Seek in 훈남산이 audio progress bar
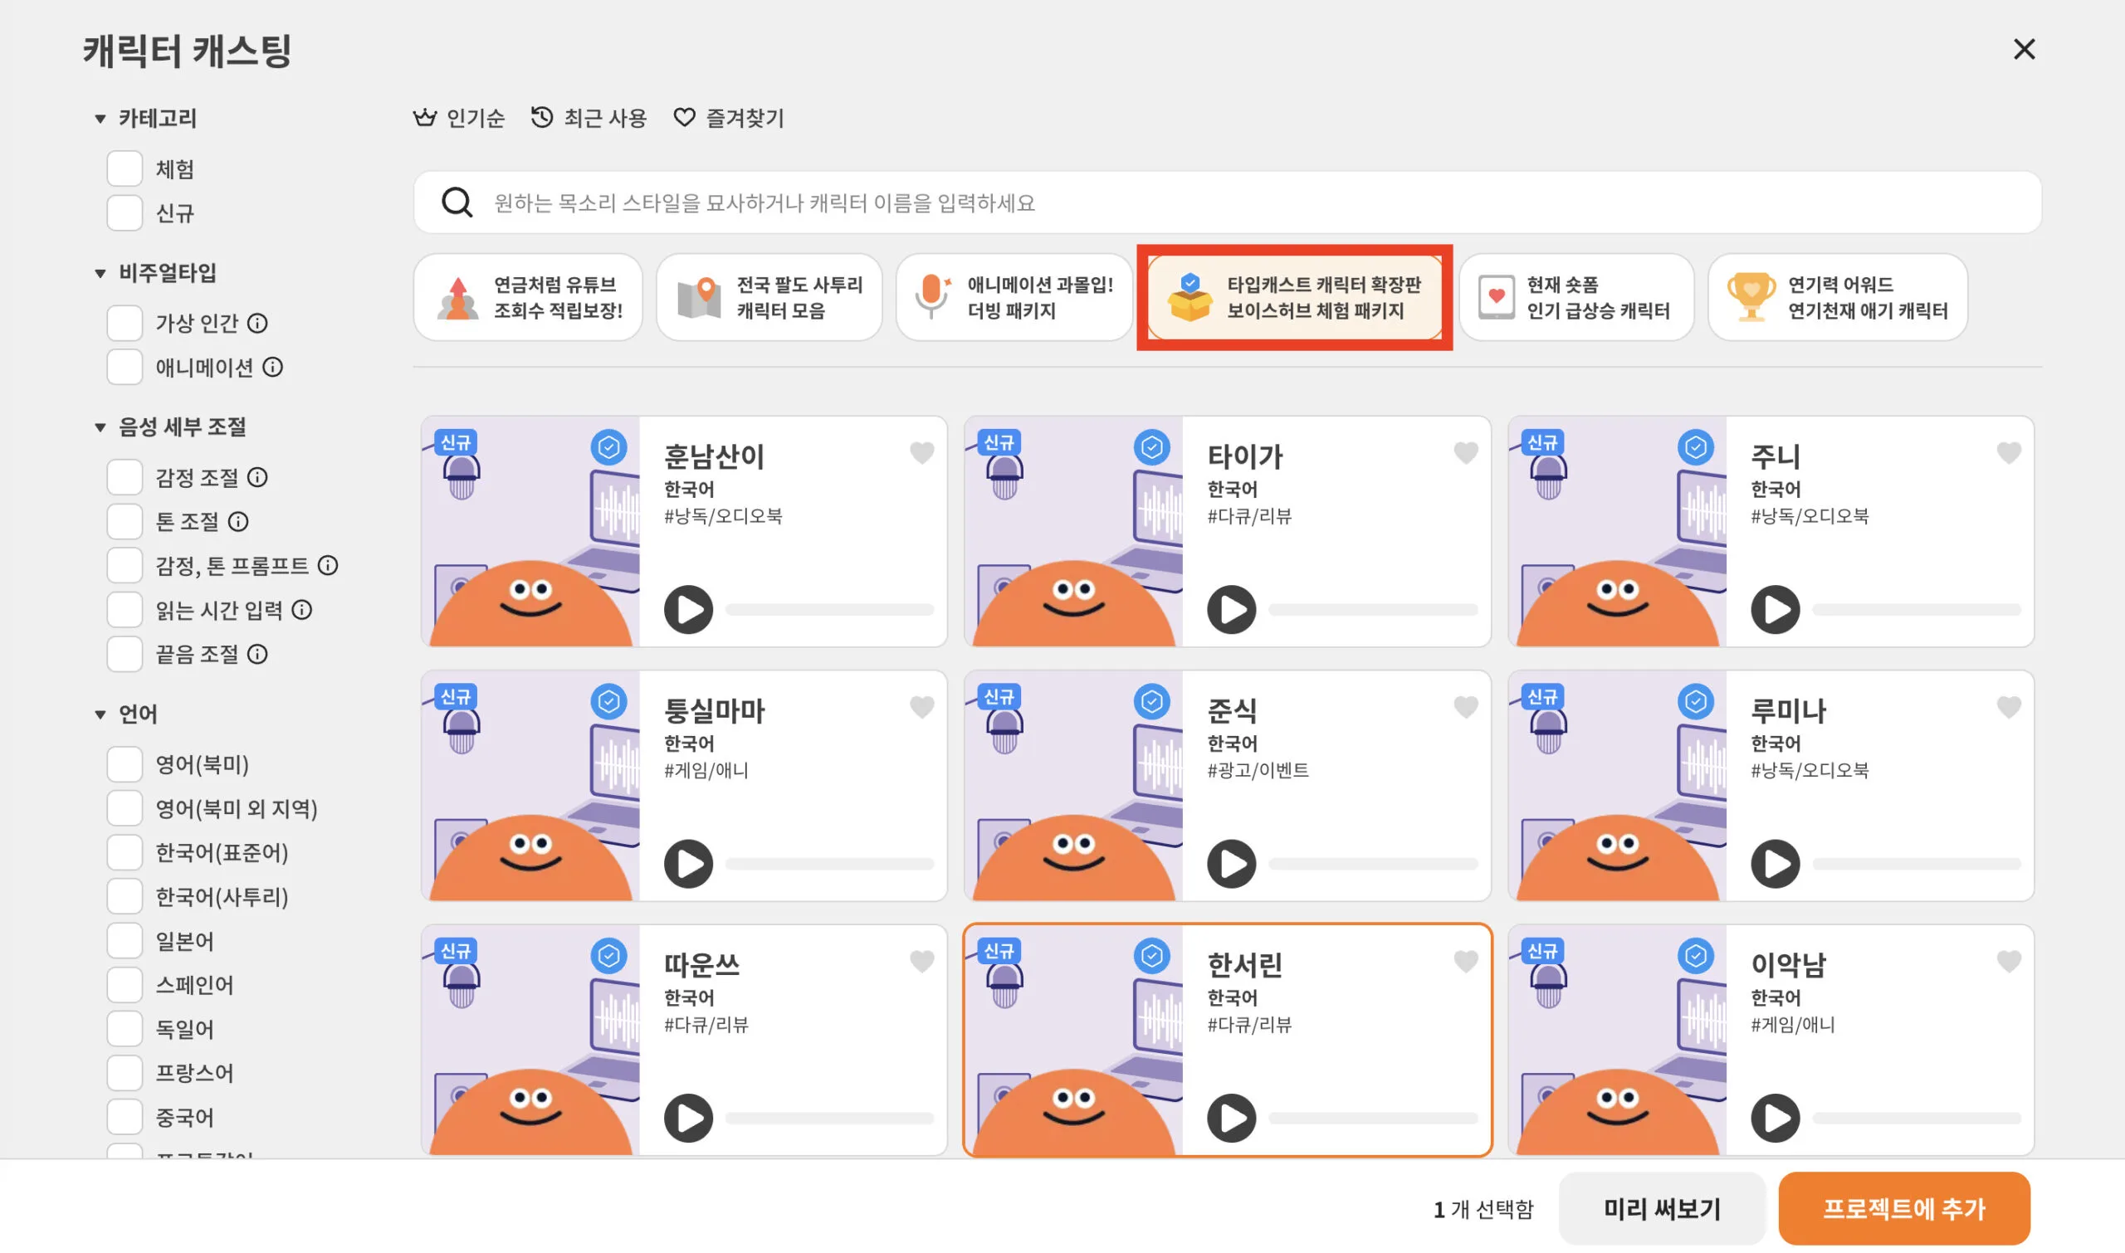The width and height of the screenshot is (2125, 1253). pyautogui.click(x=829, y=610)
